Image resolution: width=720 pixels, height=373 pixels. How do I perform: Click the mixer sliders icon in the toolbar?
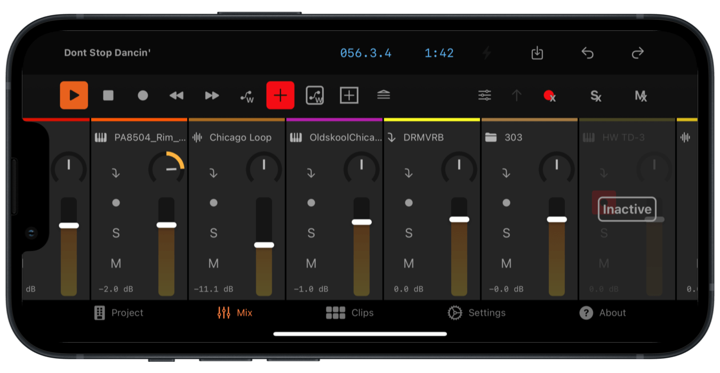click(x=484, y=94)
